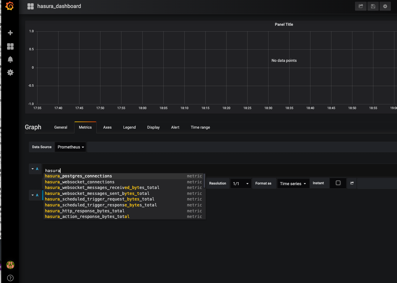Click the Grafana logo at the top left
Screen dimensions: 397x283
pyautogui.click(x=10, y=6)
